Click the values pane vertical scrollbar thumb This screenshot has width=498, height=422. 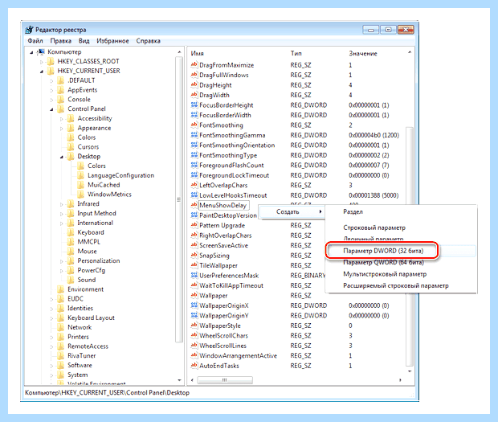click(410, 247)
